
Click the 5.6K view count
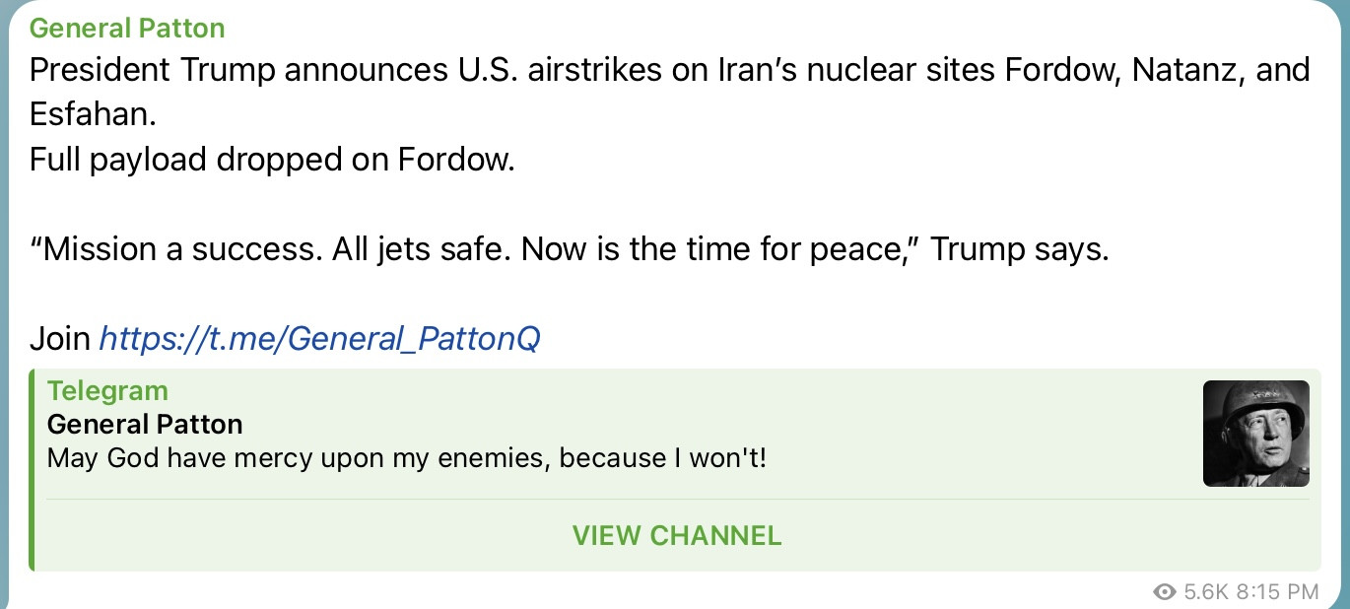point(1205,591)
